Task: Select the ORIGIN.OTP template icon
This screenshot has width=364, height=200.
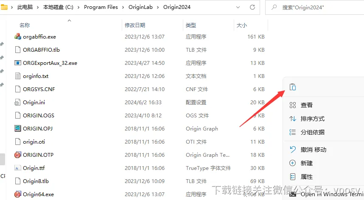Action: pos(18,155)
